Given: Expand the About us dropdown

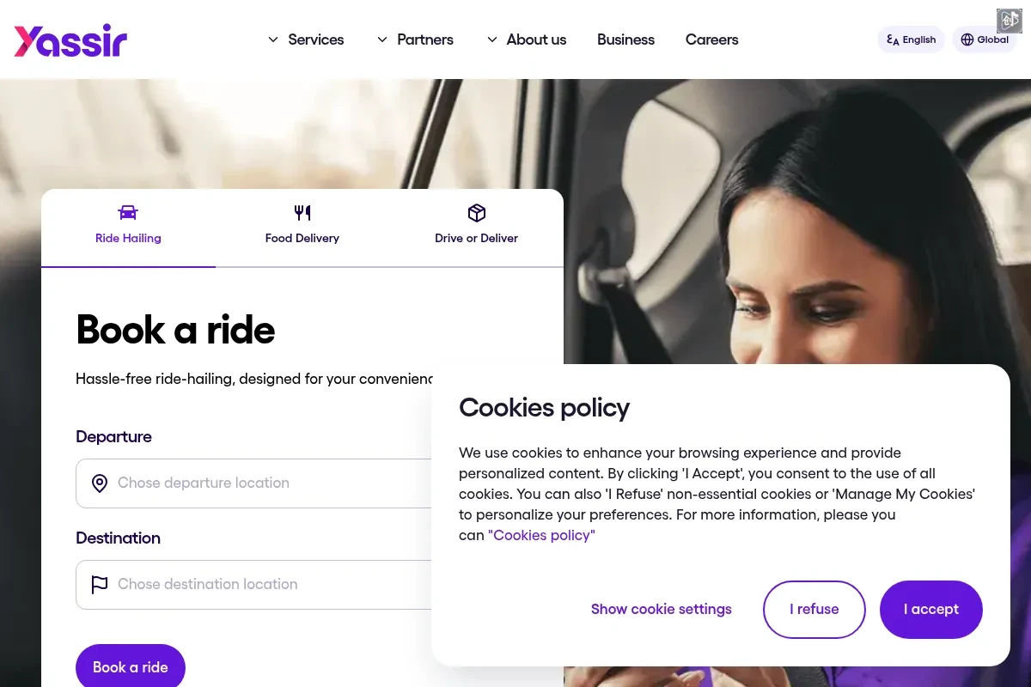Looking at the screenshot, I should 527,40.
